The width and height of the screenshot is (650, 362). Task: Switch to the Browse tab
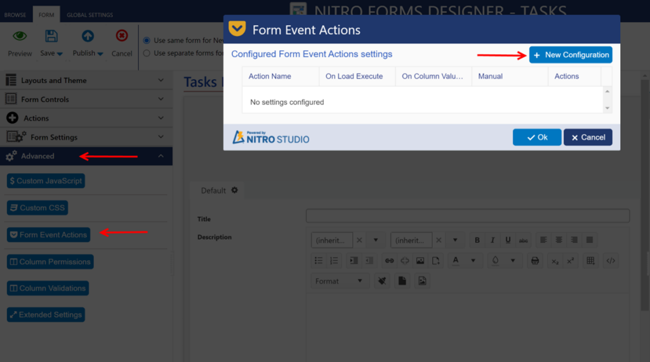[x=15, y=15]
